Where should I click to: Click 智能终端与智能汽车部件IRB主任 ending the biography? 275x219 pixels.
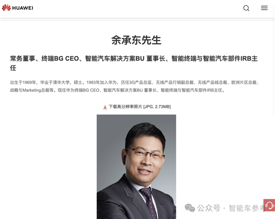pyautogui.click(x=191, y=90)
